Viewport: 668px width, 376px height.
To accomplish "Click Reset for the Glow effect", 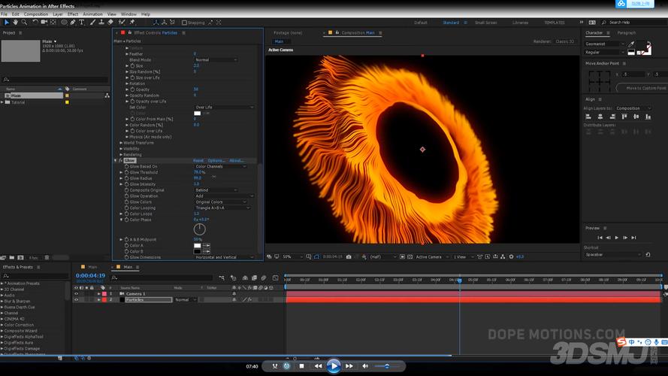I will point(198,161).
